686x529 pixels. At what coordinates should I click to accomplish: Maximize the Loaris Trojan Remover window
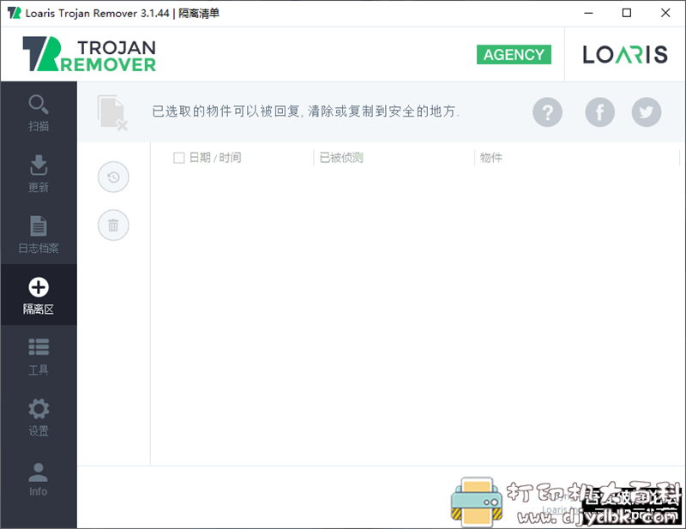[x=627, y=13]
